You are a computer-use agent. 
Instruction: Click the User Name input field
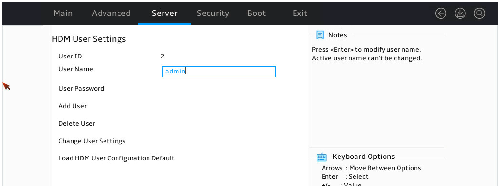[219, 72]
